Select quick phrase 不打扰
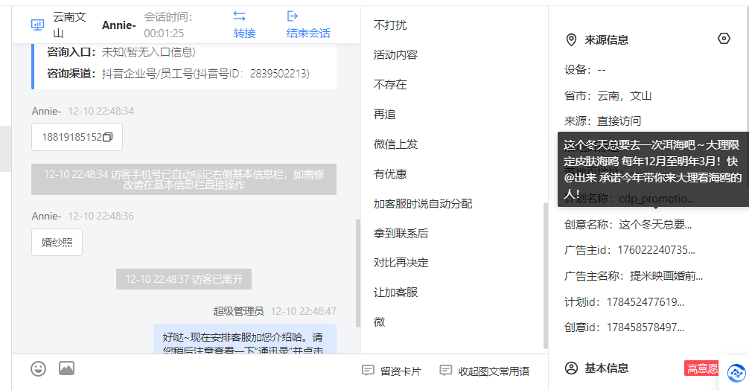 coord(390,25)
